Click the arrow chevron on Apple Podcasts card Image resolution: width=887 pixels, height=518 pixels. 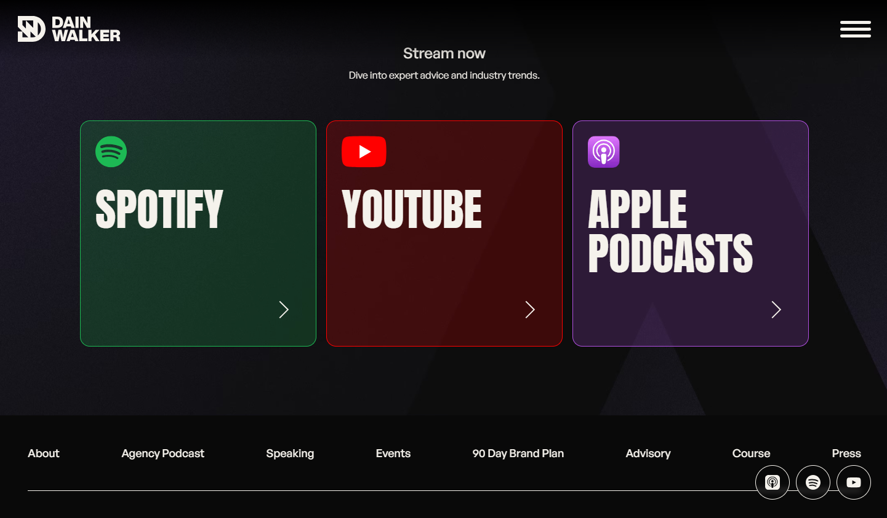coord(776,310)
